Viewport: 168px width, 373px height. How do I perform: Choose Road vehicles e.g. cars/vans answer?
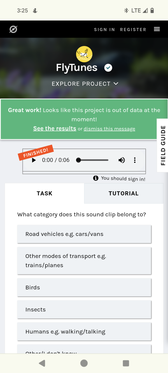[84, 234]
